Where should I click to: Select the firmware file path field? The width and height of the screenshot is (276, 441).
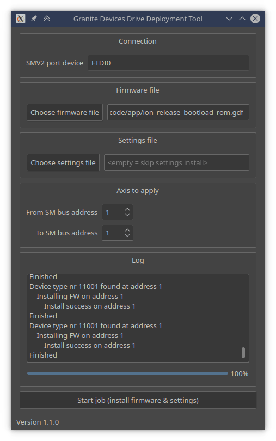click(178, 112)
